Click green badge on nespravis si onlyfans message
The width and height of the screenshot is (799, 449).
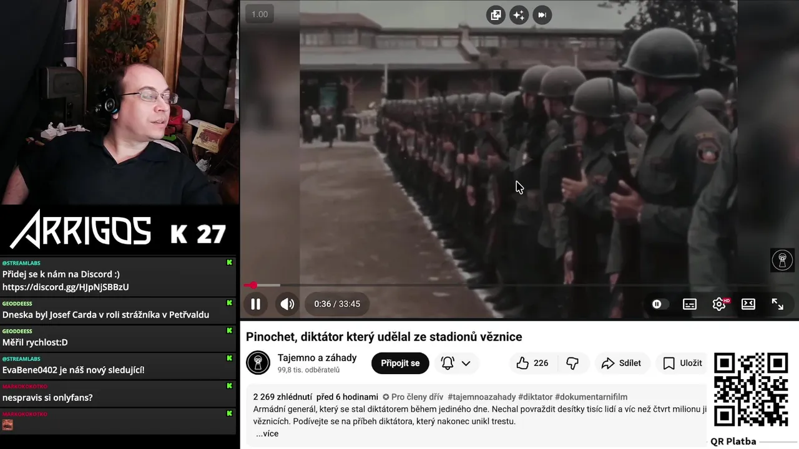click(x=230, y=386)
